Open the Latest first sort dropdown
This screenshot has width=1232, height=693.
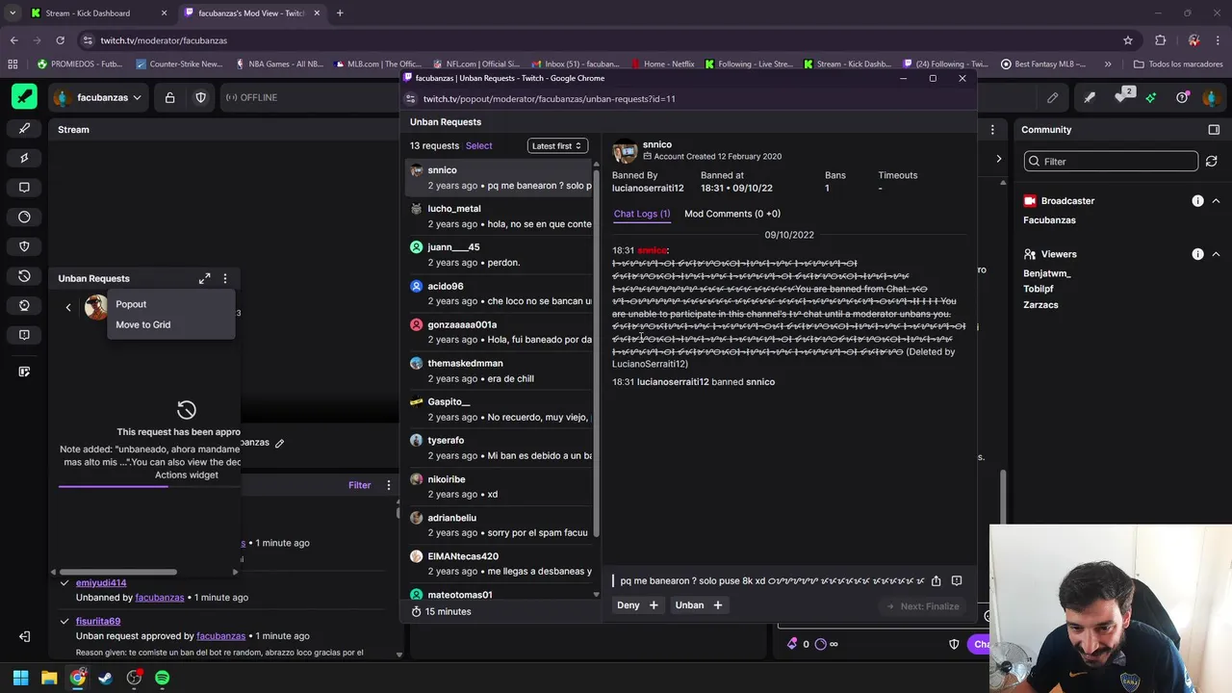point(557,145)
